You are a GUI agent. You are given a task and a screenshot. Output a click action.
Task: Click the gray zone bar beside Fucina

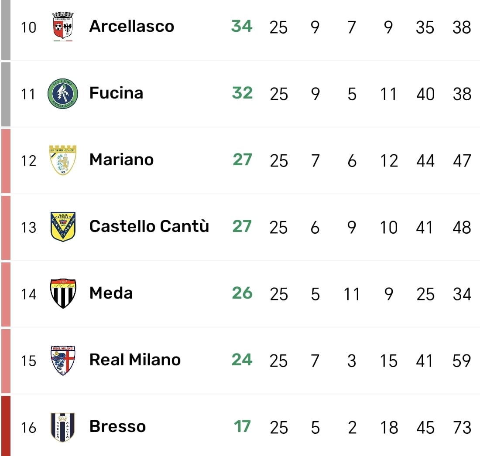(6, 94)
